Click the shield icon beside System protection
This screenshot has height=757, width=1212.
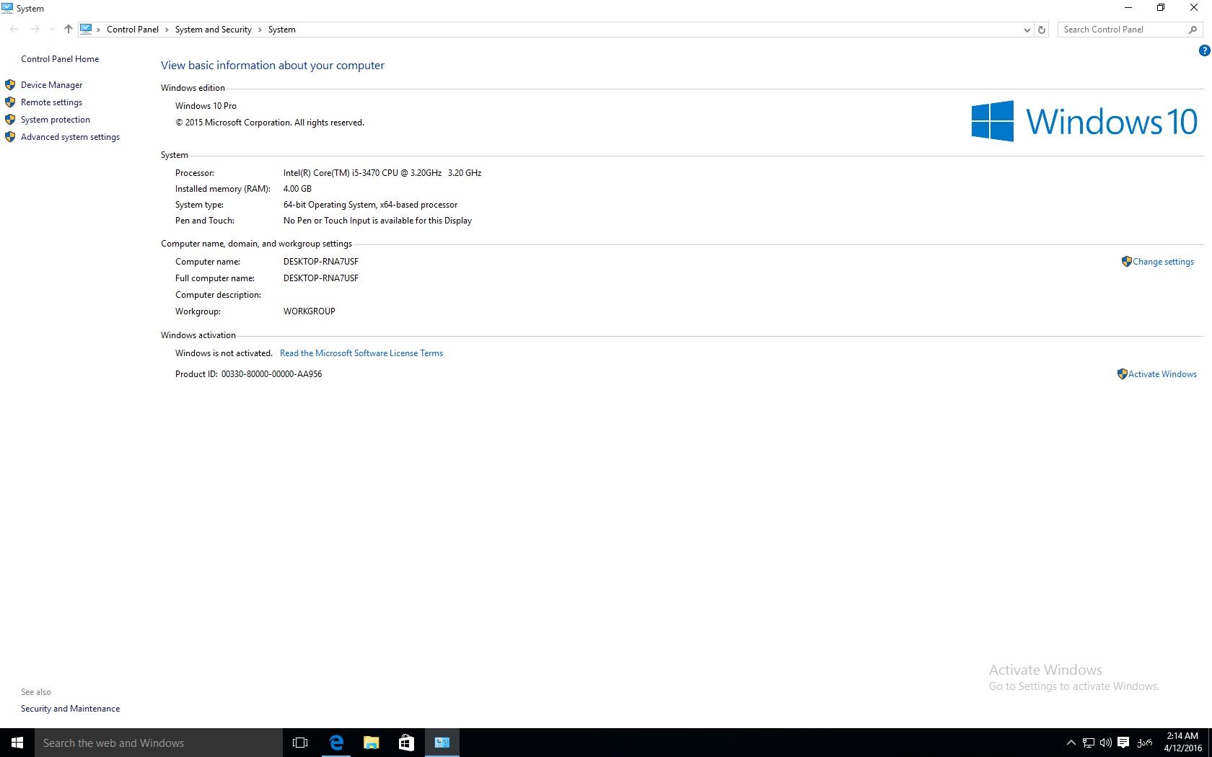pos(10,120)
